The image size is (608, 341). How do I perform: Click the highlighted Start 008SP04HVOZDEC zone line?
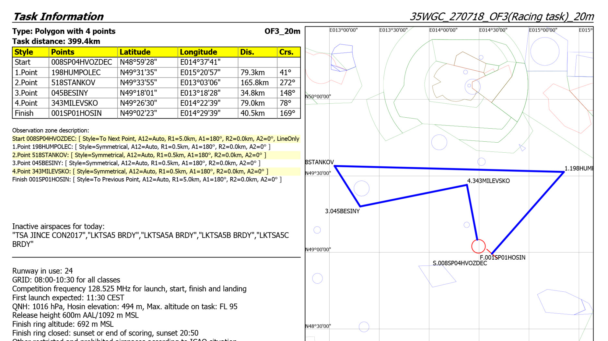pos(156,139)
